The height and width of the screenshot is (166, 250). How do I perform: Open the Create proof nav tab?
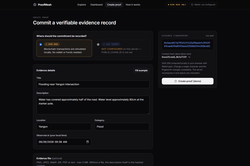[114, 5]
